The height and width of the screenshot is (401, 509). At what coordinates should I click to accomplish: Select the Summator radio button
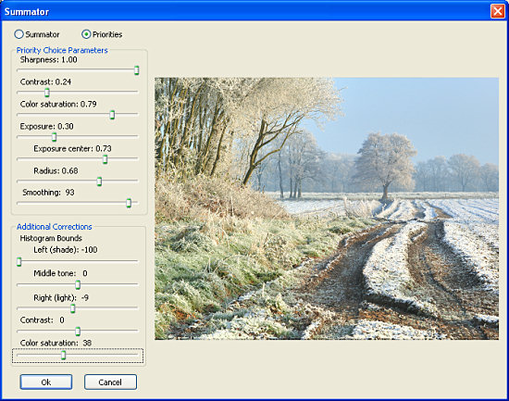pos(19,34)
